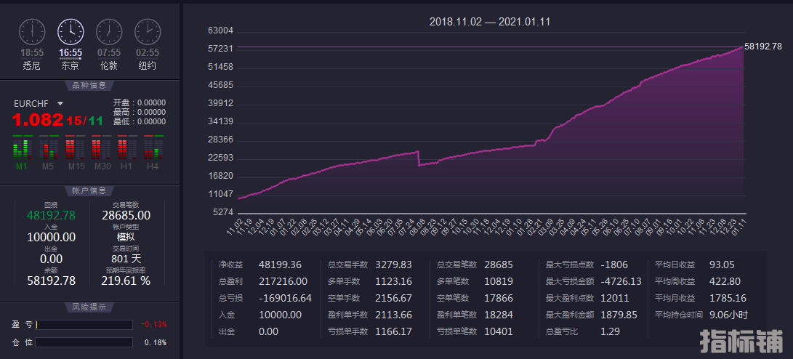
Task: Click the 平均周收益 value 422.80
Action: (725, 281)
